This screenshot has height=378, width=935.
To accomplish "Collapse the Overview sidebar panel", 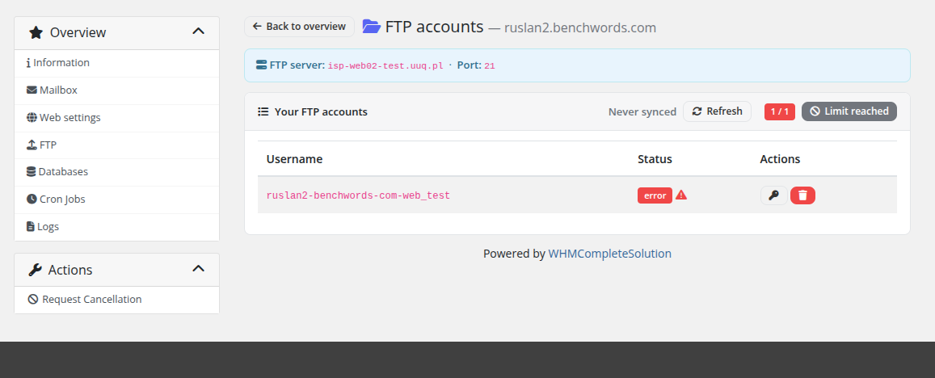I will coord(199,31).
